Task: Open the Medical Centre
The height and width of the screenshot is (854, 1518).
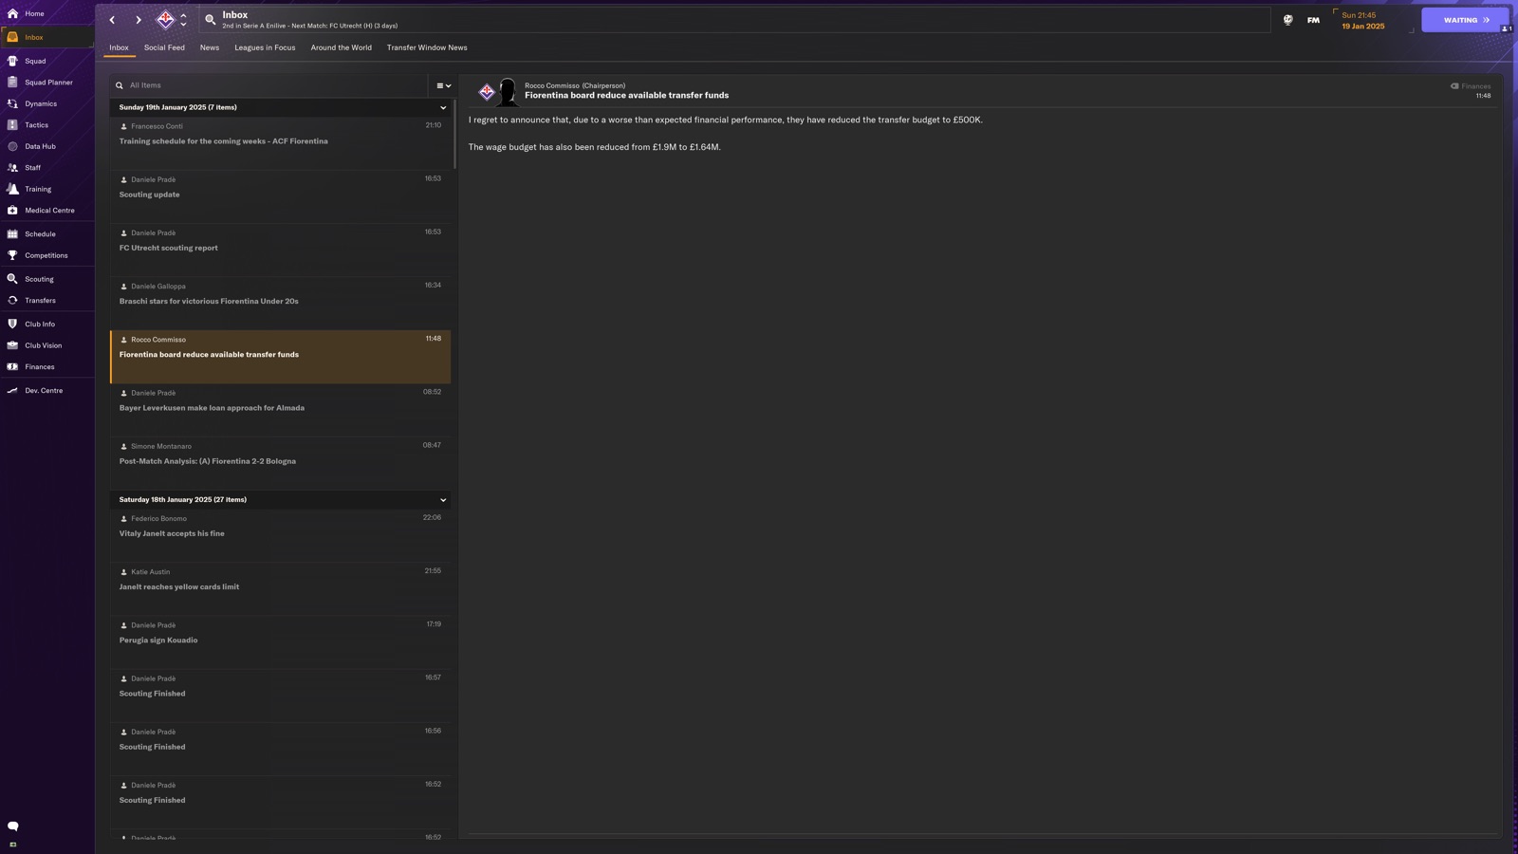Action: 47,211
